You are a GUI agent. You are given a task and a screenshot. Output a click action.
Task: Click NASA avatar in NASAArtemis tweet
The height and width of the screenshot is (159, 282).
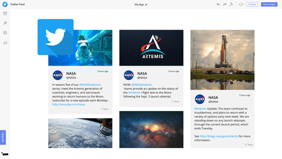pyautogui.click(x=129, y=75)
